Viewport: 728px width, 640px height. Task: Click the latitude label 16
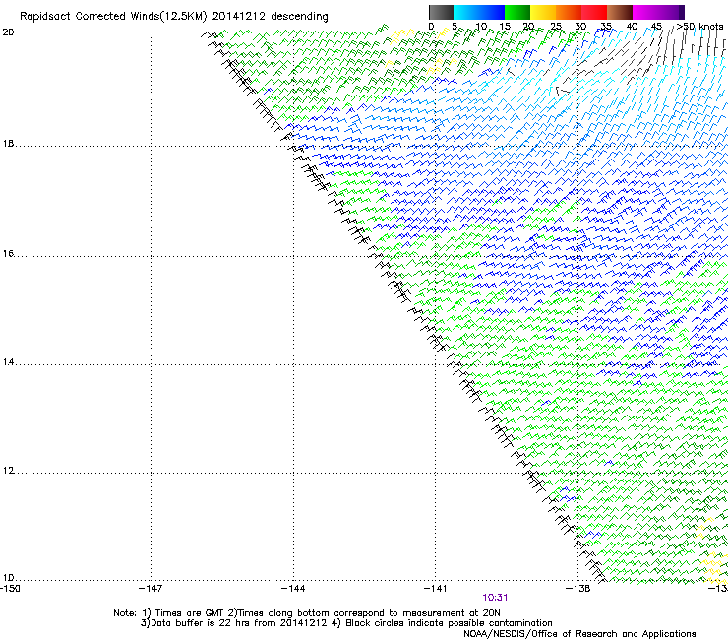click(8, 254)
